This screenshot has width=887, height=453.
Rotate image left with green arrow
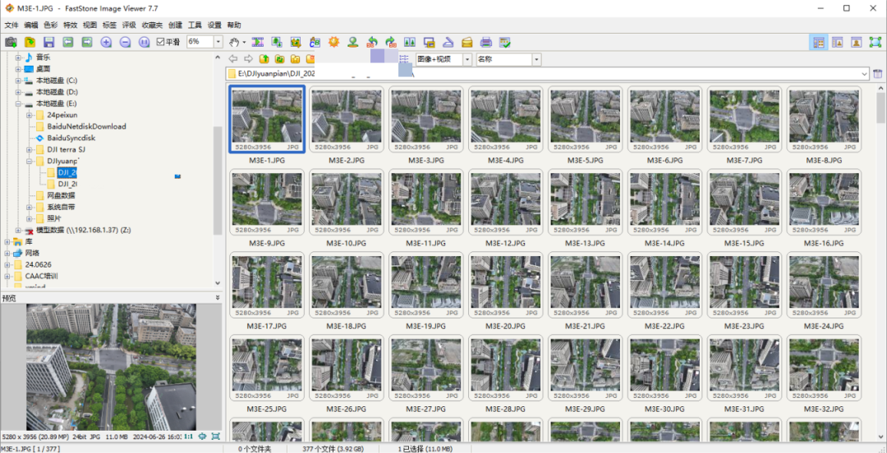(x=372, y=42)
